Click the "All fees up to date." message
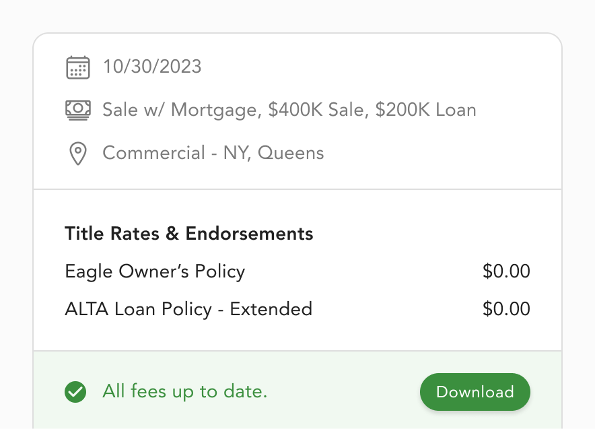Screen dimensions: 595x429 (x=185, y=391)
